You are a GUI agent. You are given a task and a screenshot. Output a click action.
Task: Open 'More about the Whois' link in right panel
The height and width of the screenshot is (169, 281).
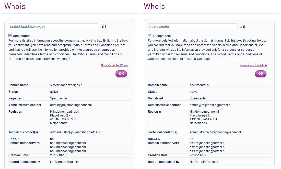click(254, 66)
